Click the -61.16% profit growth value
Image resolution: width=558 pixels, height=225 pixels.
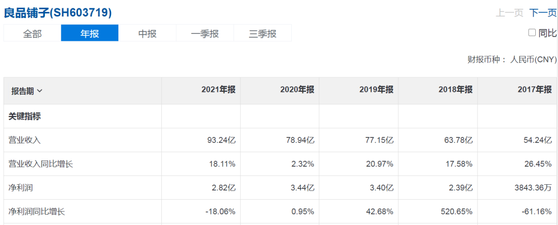537,212
